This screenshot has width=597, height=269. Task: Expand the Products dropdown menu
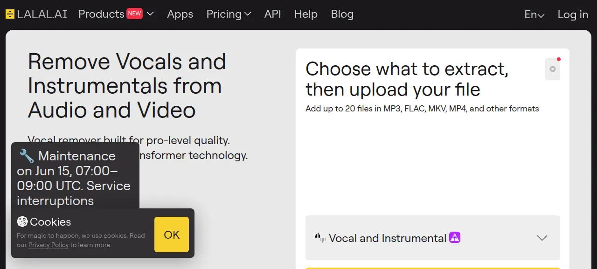click(116, 14)
